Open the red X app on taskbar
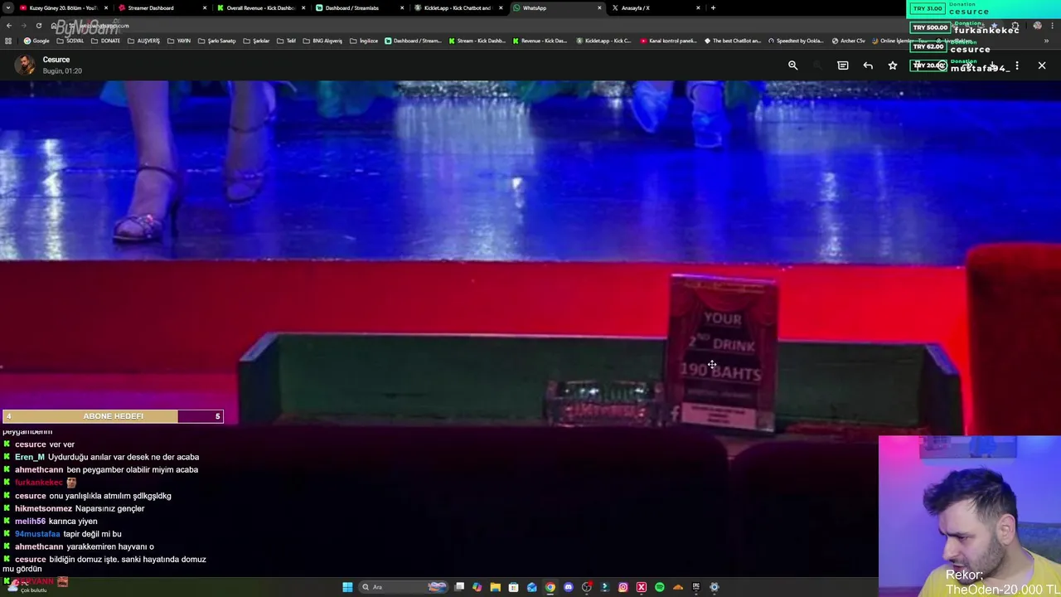The width and height of the screenshot is (1061, 597). (x=642, y=587)
